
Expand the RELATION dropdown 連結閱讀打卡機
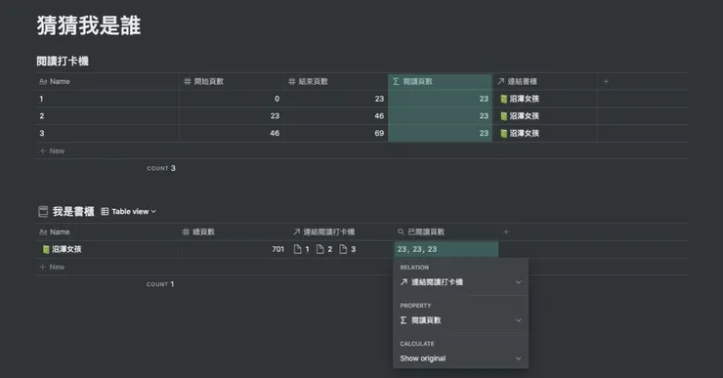coord(460,282)
